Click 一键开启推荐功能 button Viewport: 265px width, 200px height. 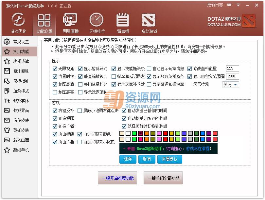click(x=117, y=178)
